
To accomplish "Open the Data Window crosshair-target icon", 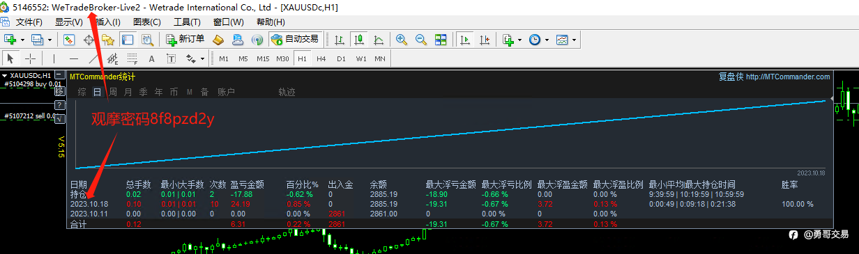I will pos(89,40).
